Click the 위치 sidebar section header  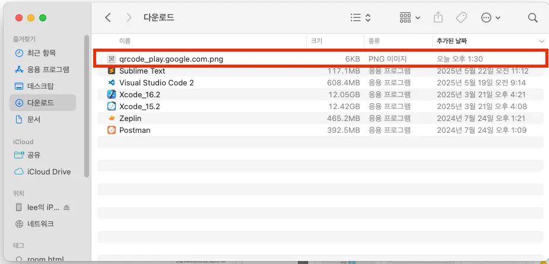click(x=18, y=193)
